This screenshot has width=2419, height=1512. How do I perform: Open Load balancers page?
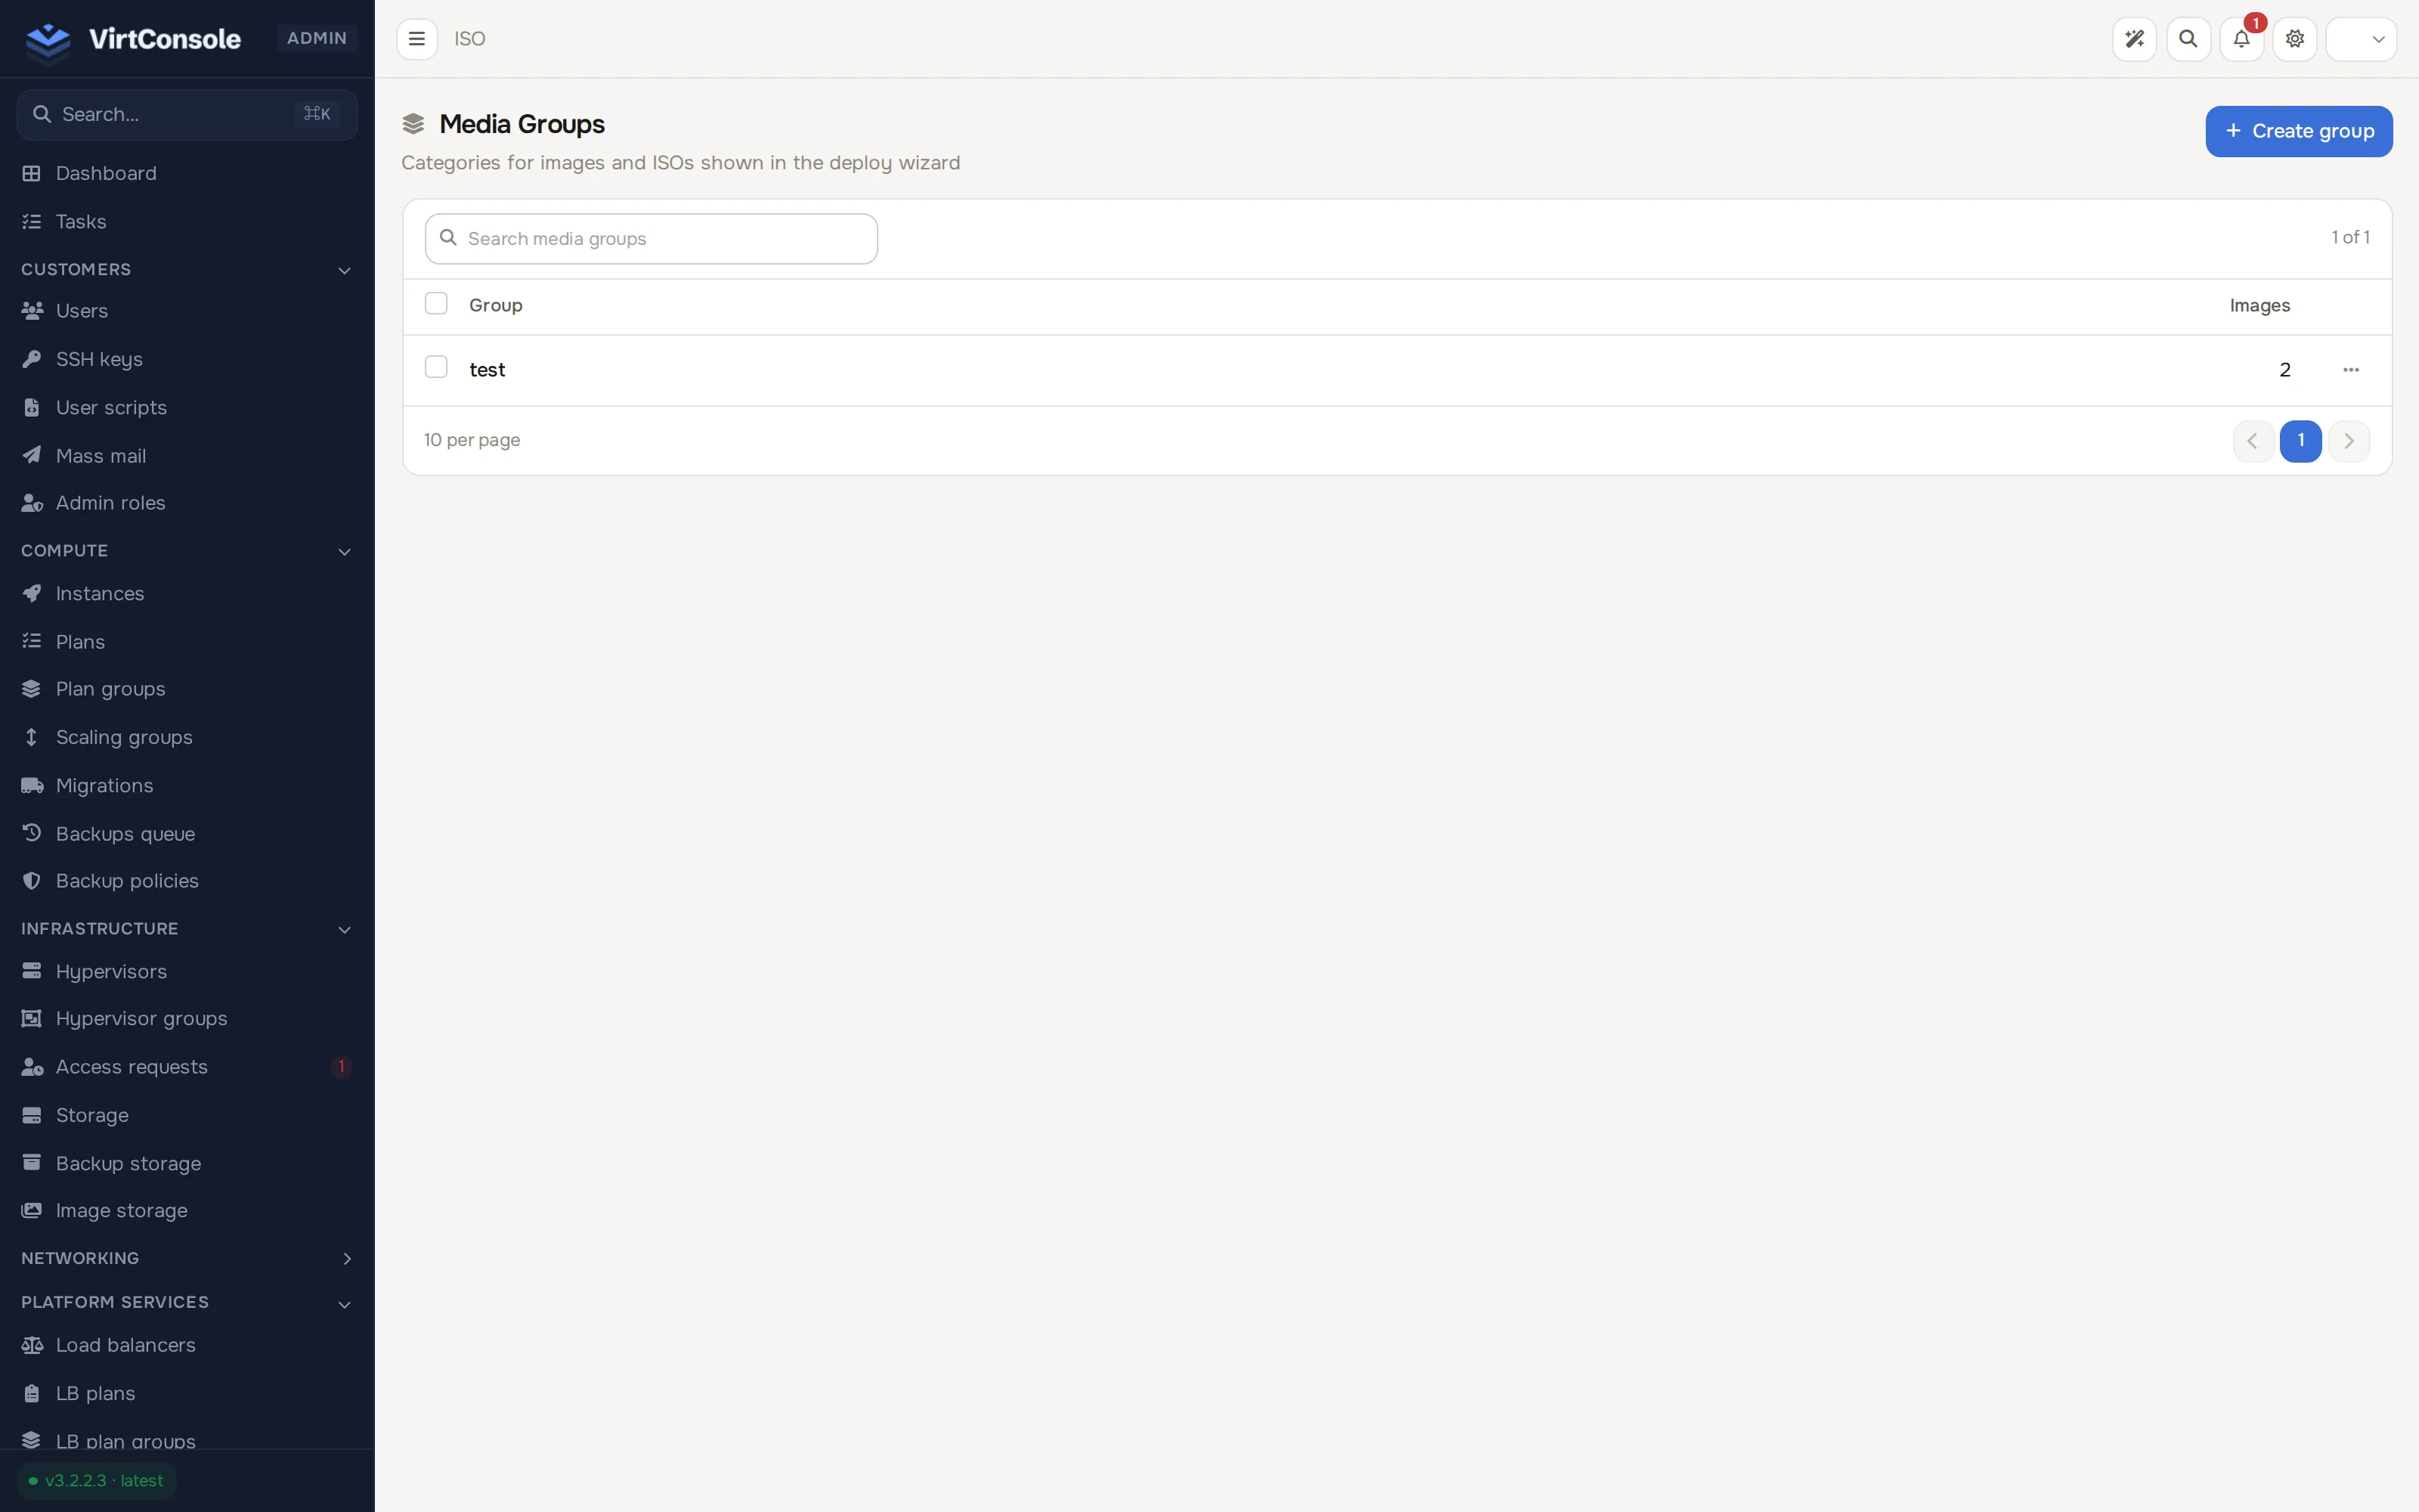click(187, 1345)
